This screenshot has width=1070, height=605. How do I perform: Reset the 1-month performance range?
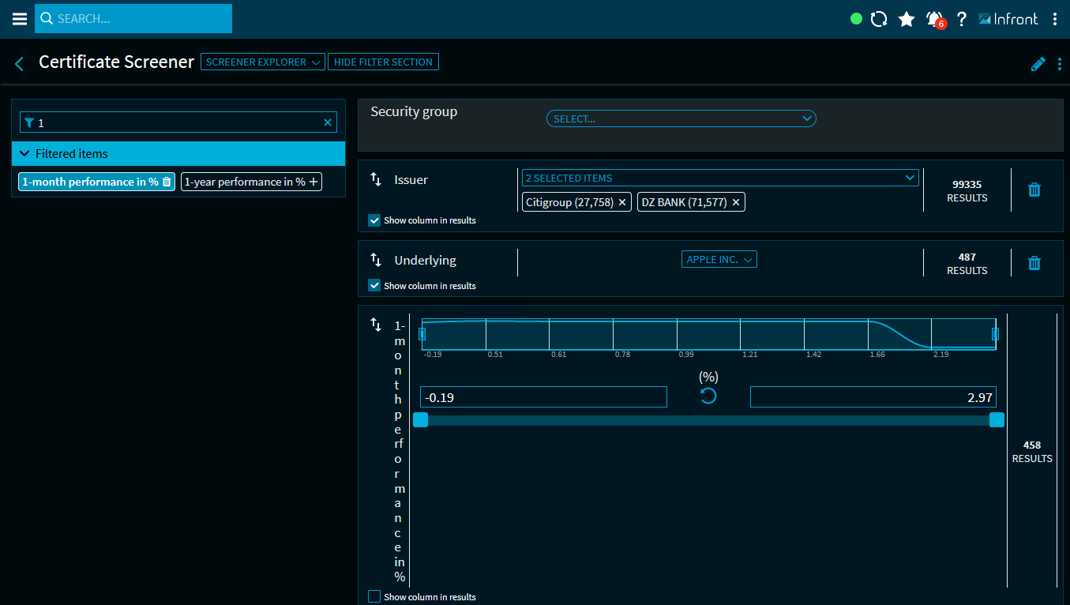click(708, 396)
